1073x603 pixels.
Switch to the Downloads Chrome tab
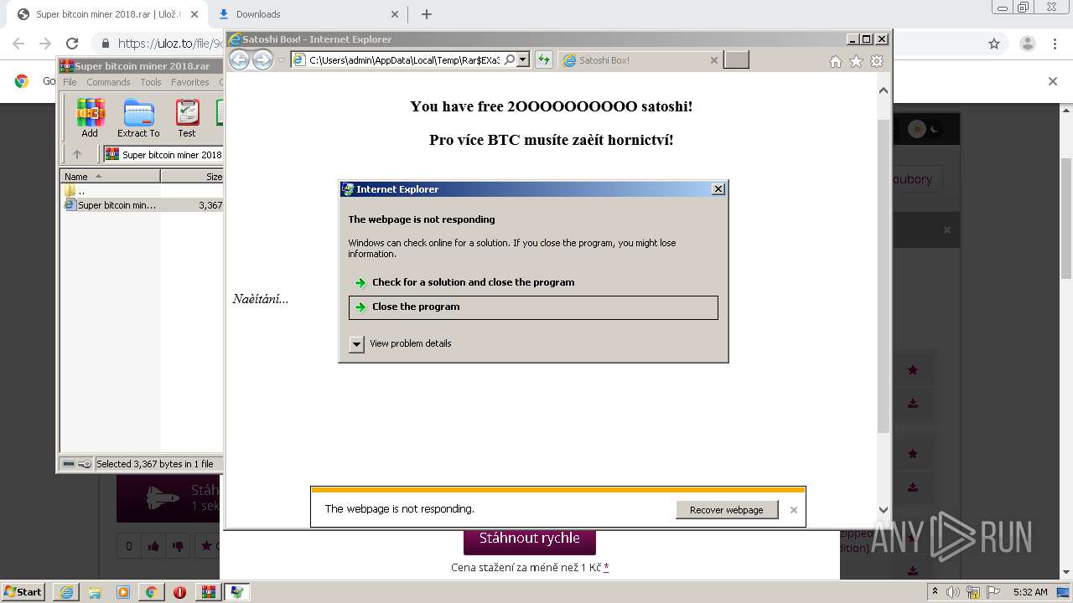coord(308,14)
